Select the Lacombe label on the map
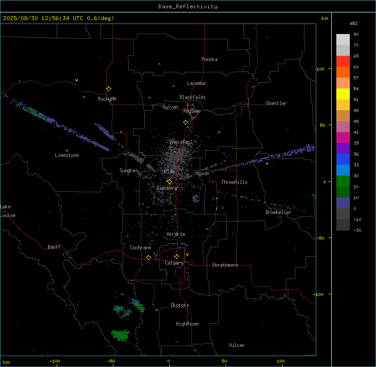Screen dimensions: 376x367 [x=196, y=83]
